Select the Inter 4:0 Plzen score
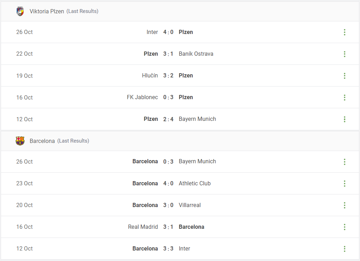 pos(168,32)
